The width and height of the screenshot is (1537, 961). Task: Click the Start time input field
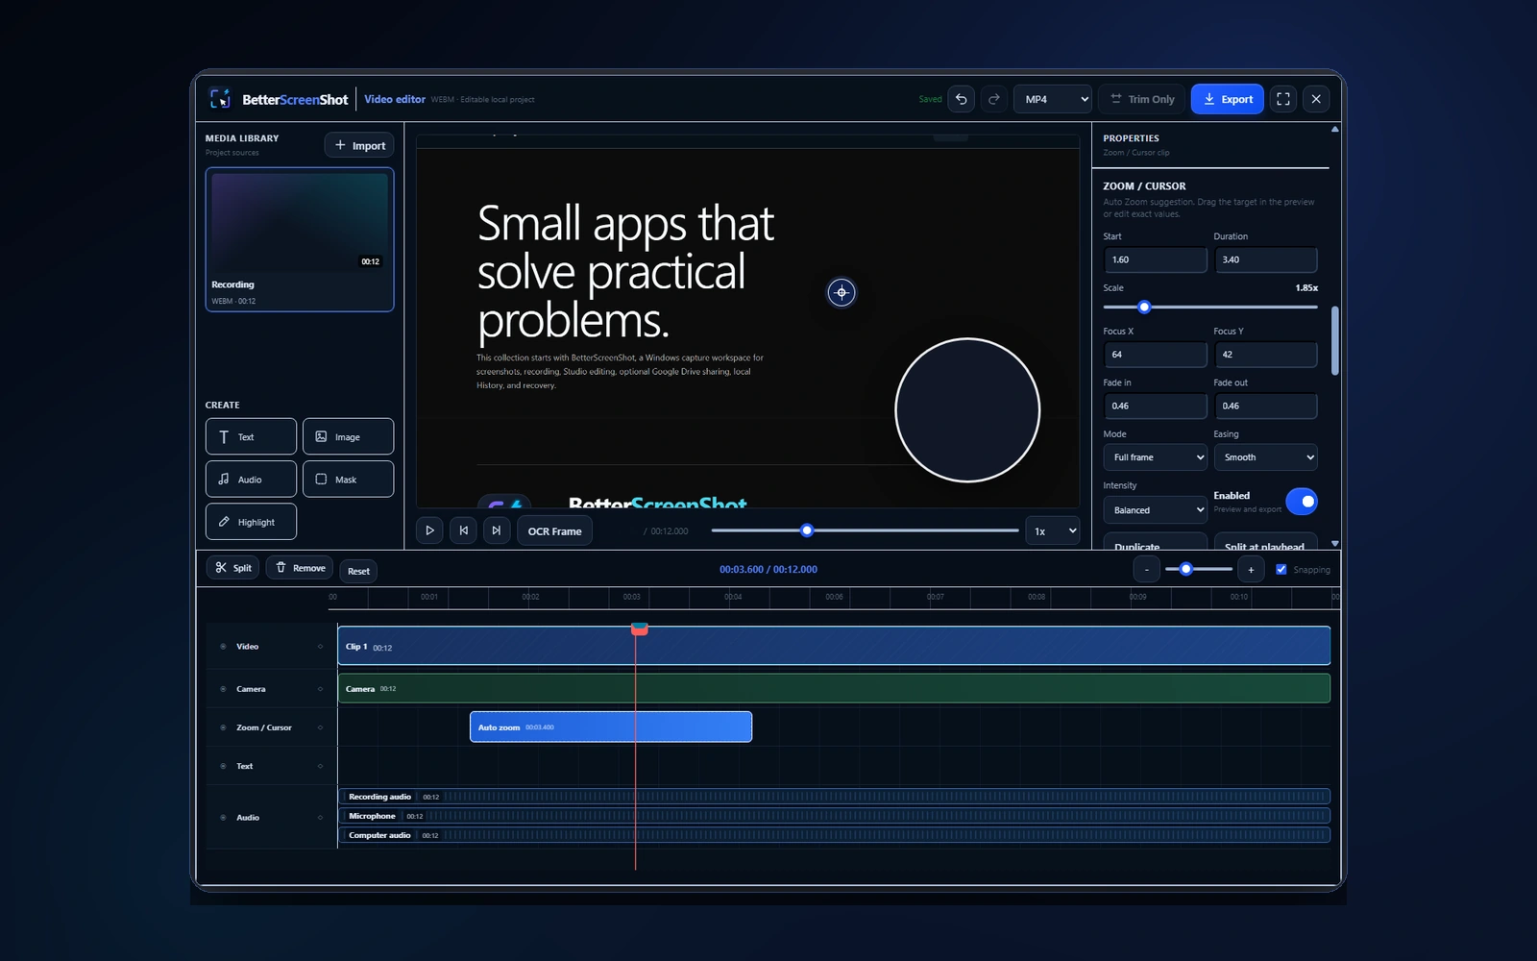[1156, 259]
